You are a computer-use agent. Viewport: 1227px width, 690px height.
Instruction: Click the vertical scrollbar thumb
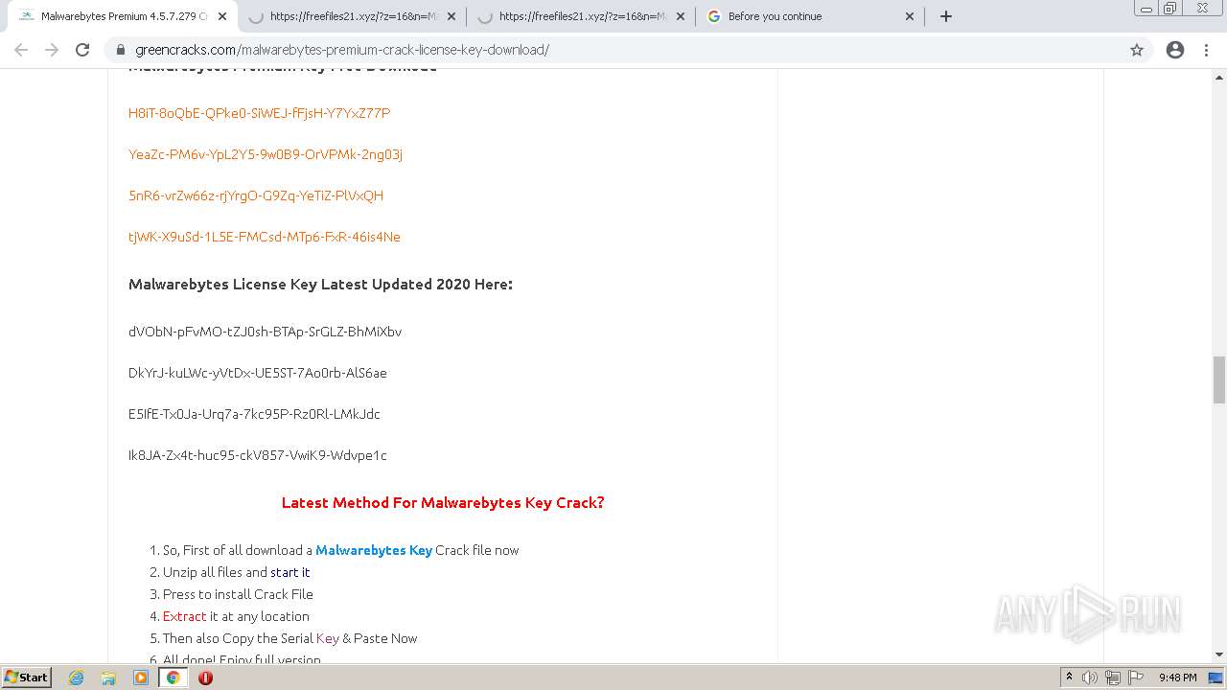click(x=1219, y=379)
